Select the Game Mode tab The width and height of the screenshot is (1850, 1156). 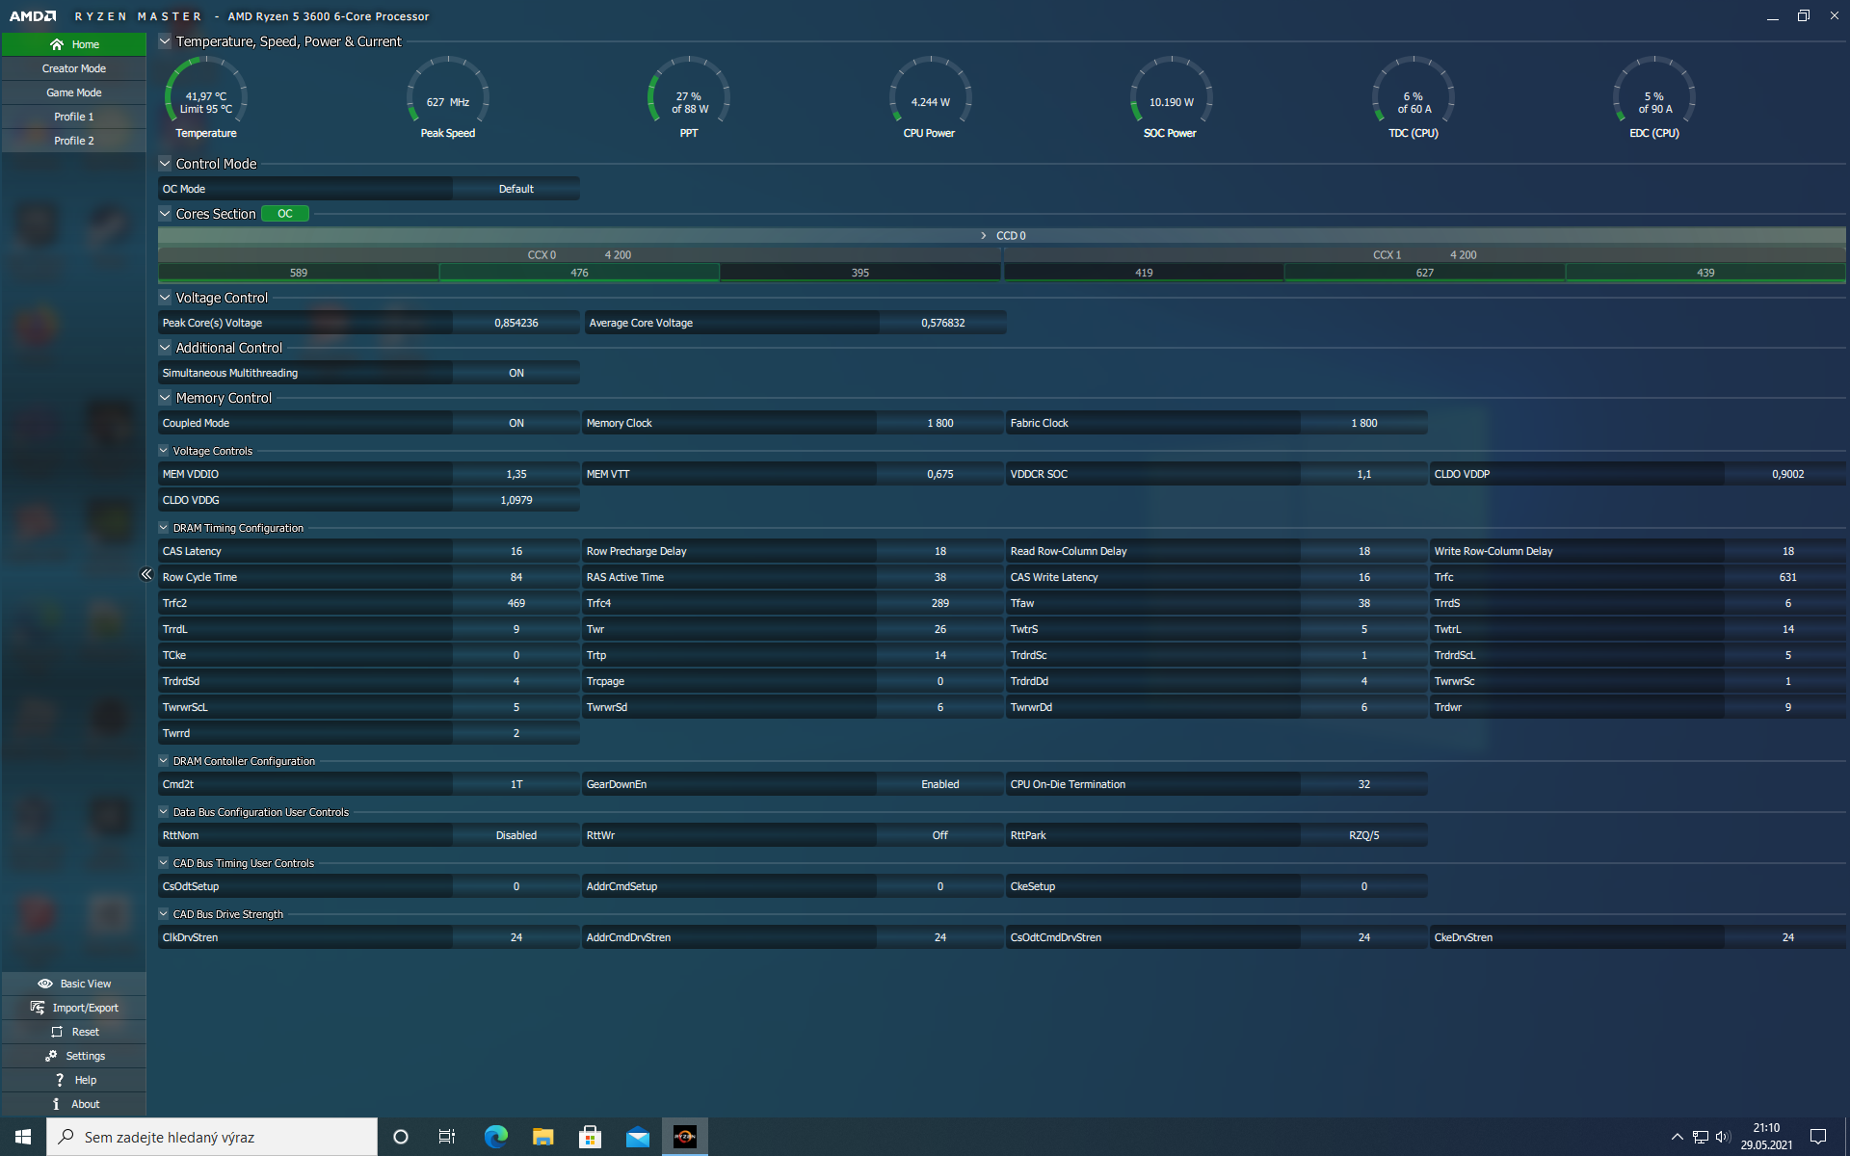pos(74,92)
